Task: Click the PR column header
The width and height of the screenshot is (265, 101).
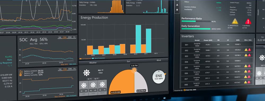Action: click(x=218, y=40)
